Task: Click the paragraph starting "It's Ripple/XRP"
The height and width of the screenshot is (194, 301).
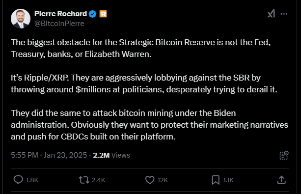Action: click(144, 83)
